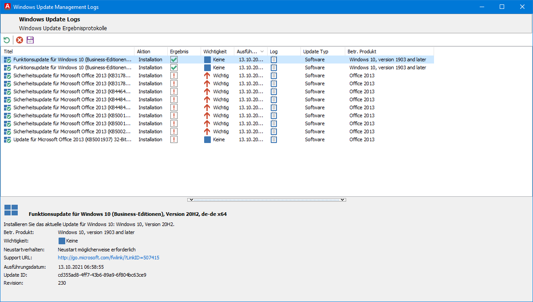Screen dimensions: 533x302
Task: Click the update icon of the KB5001937 row
Action: (8, 139)
